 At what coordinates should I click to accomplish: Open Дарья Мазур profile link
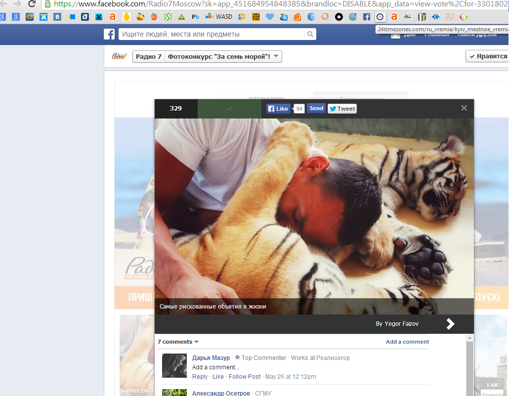click(211, 357)
